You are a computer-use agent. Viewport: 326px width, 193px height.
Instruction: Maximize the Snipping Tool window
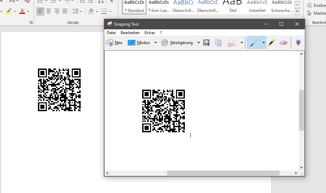point(281,24)
